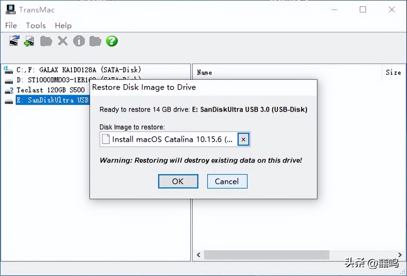Open properties via the info toolbar icon
The image size is (407, 276).
79,41
